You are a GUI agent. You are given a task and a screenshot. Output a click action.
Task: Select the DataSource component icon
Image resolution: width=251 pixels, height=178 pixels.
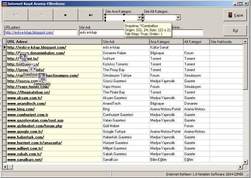click(33, 68)
